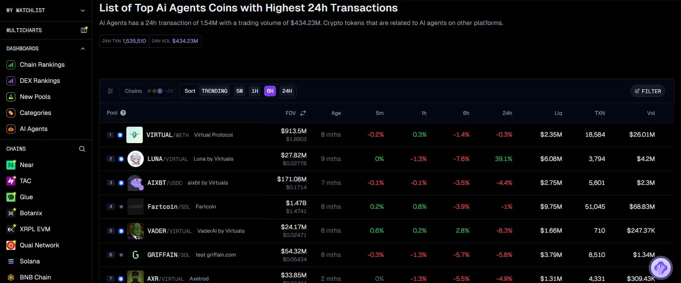Swap the FDV column display
Screen dimensions: 681x283
pos(303,113)
